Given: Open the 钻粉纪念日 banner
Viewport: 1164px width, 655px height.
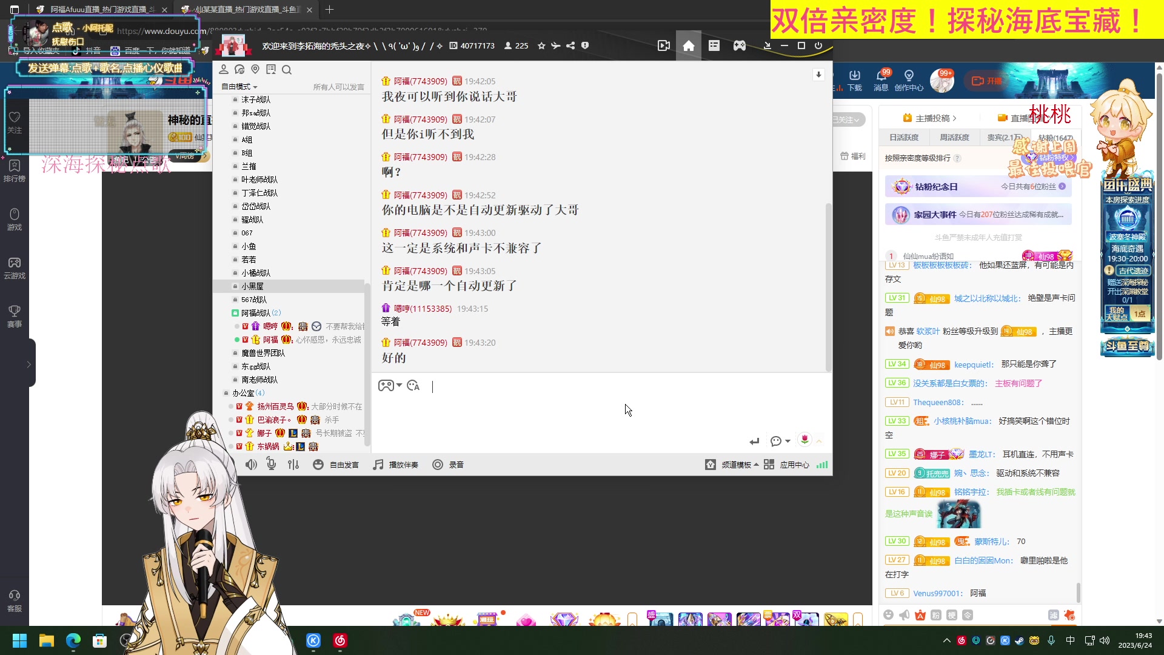Looking at the screenshot, I should coord(978,187).
